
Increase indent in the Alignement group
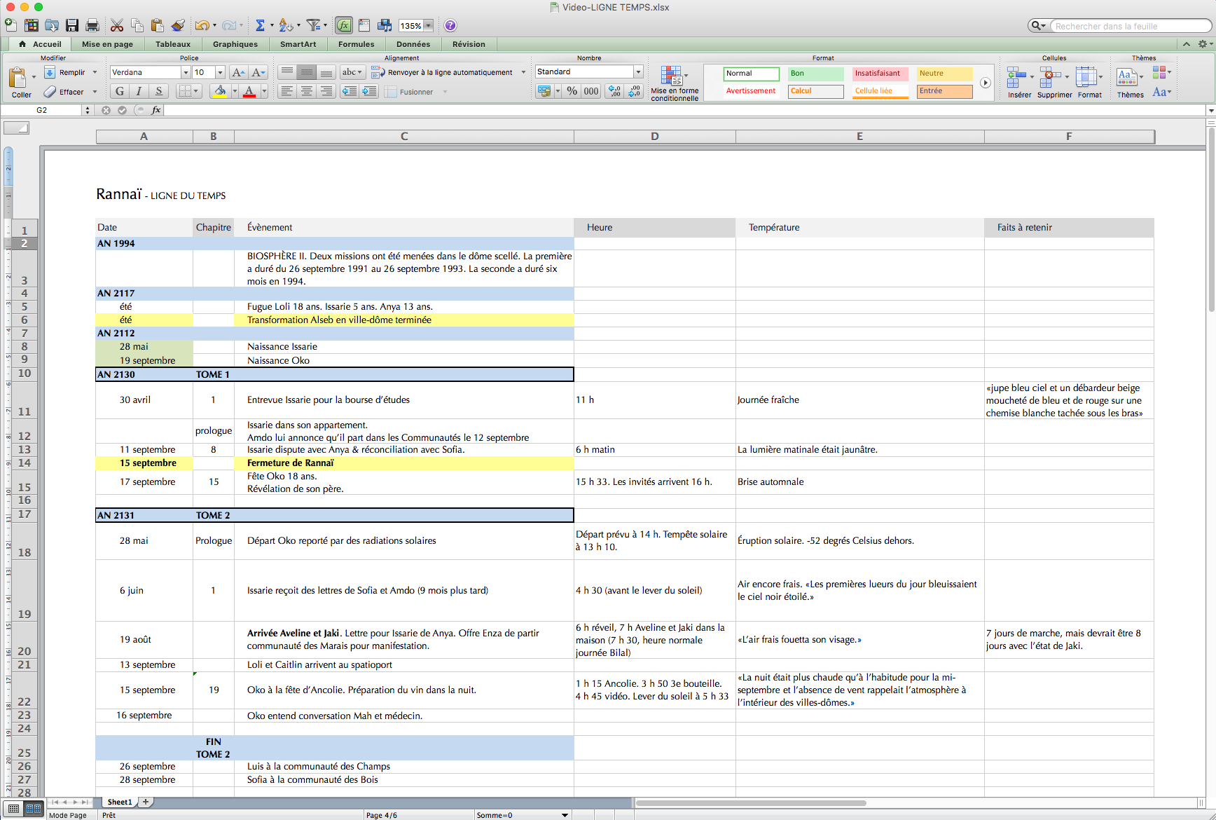370,91
